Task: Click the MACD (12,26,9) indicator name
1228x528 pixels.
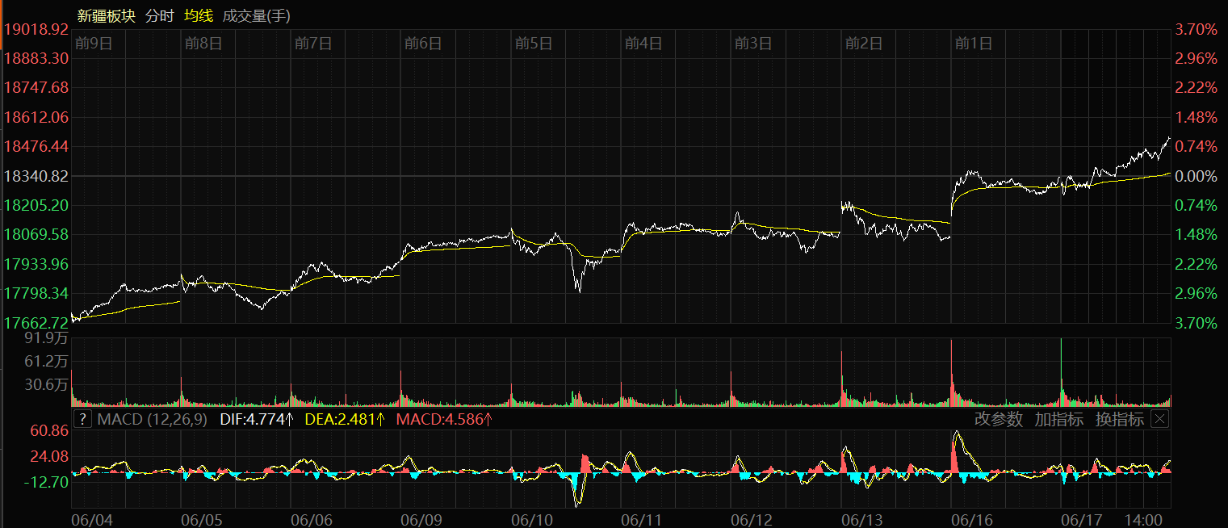Action: pos(152,419)
